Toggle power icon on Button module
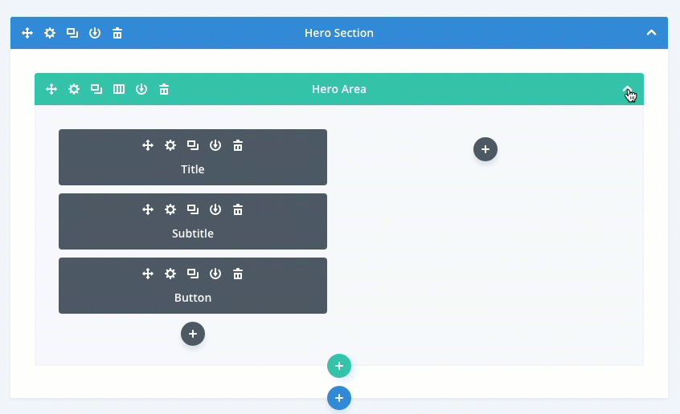Screen dimensions: 680x414 [215, 274]
